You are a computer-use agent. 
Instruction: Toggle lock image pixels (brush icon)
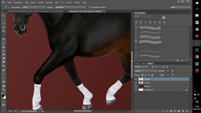pyautogui.click(x=146, y=75)
